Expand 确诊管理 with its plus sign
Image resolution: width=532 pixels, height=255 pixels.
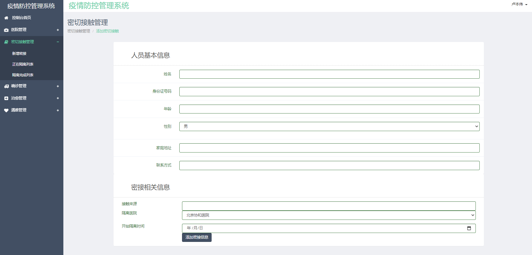tap(58, 86)
